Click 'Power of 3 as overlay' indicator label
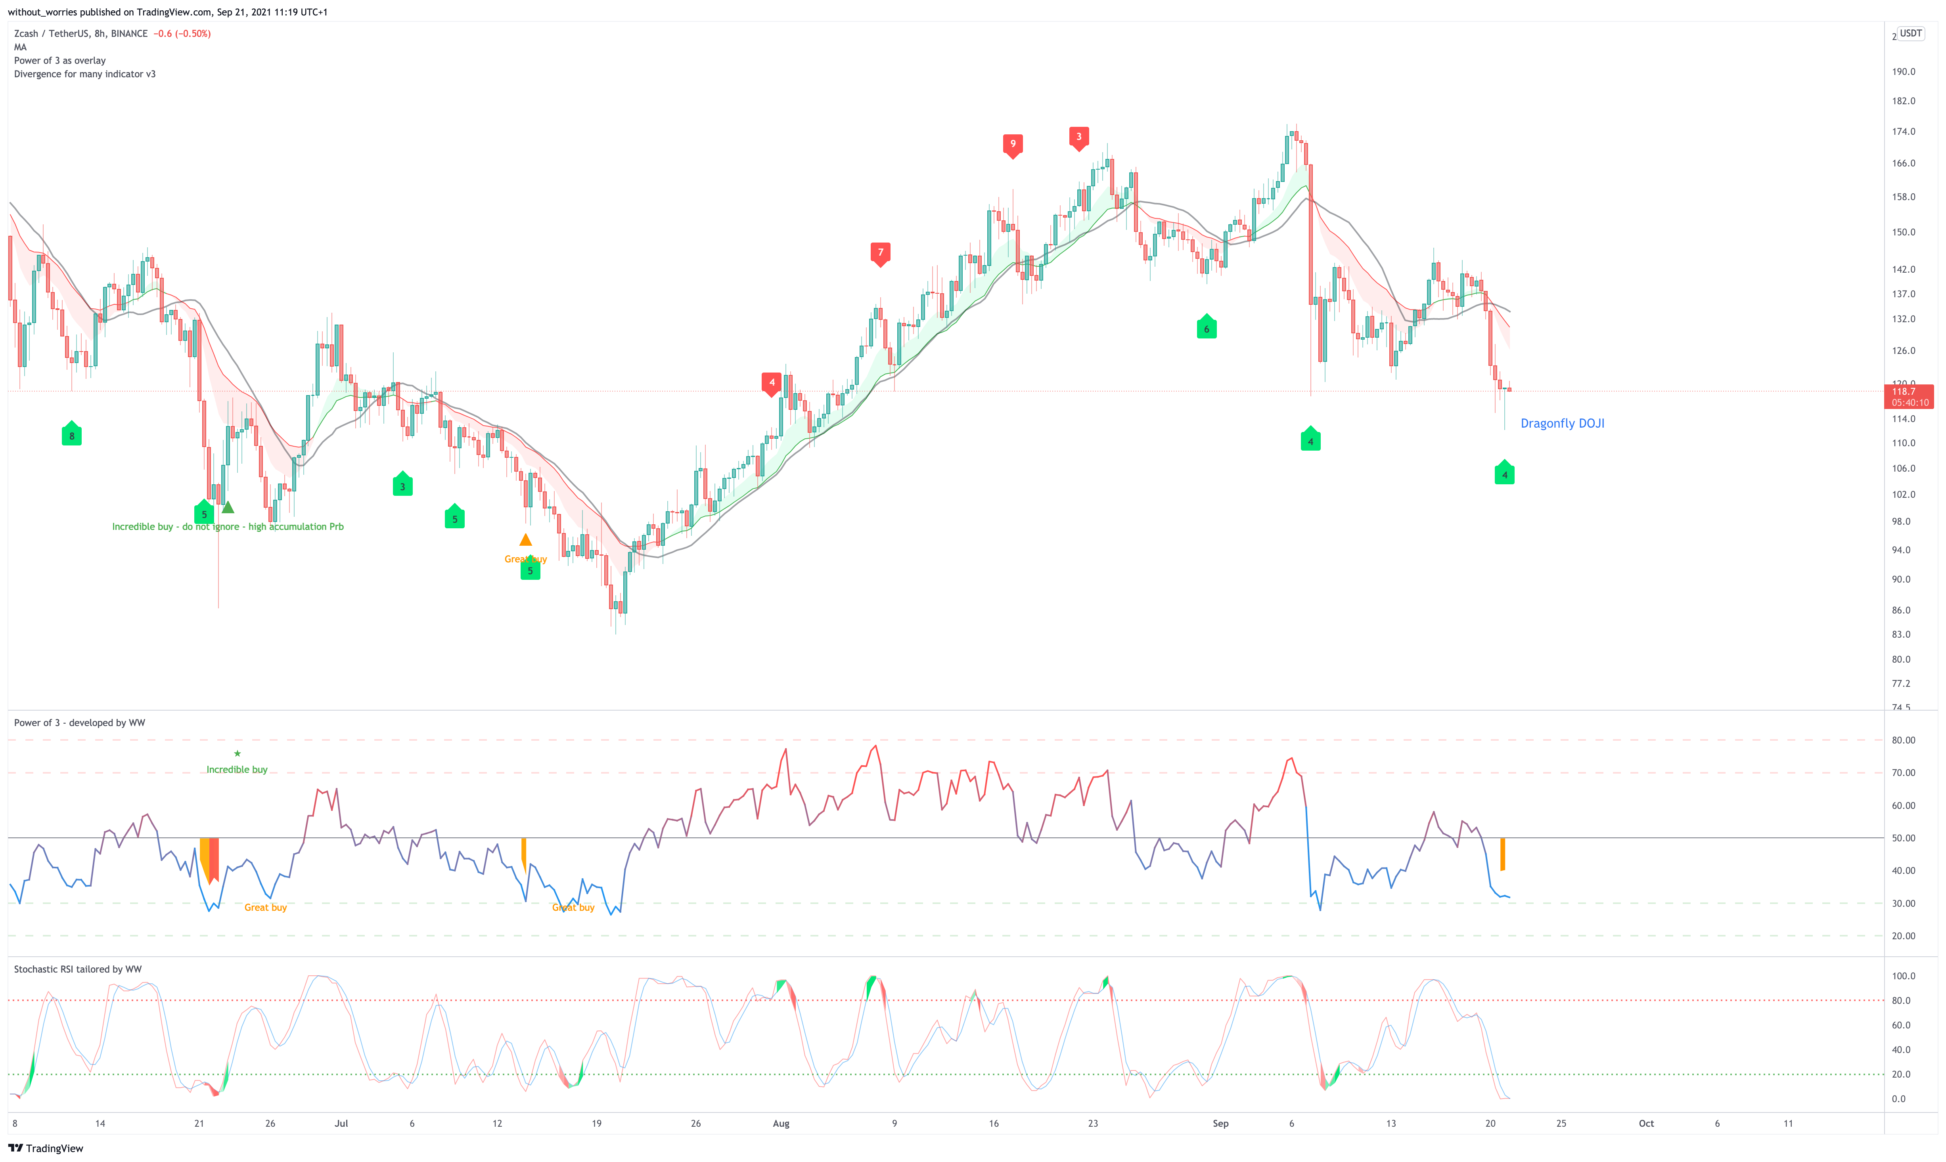This screenshot has height=1162, width=1946. pyautogui.click(x=59, y=60)
